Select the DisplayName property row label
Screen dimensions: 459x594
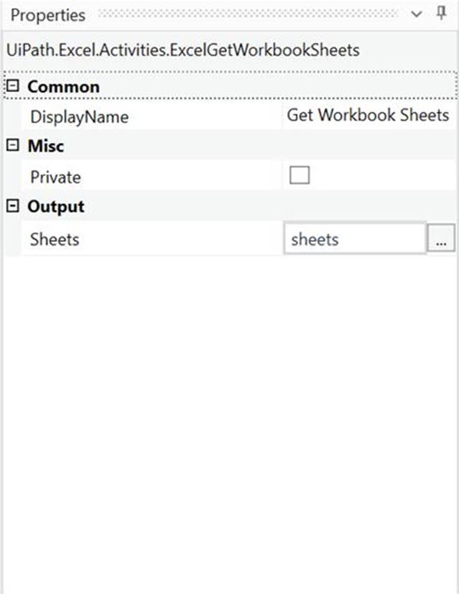pyautogui.click(x=79, y=117)
